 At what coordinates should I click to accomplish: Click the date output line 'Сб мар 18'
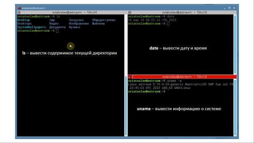[x=152, y=20]
